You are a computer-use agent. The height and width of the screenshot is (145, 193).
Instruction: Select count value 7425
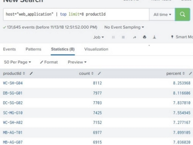(97, 113)
